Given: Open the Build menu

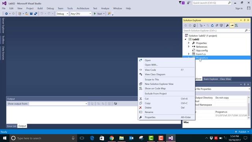Looking at the screenshot, I should 40,8.
